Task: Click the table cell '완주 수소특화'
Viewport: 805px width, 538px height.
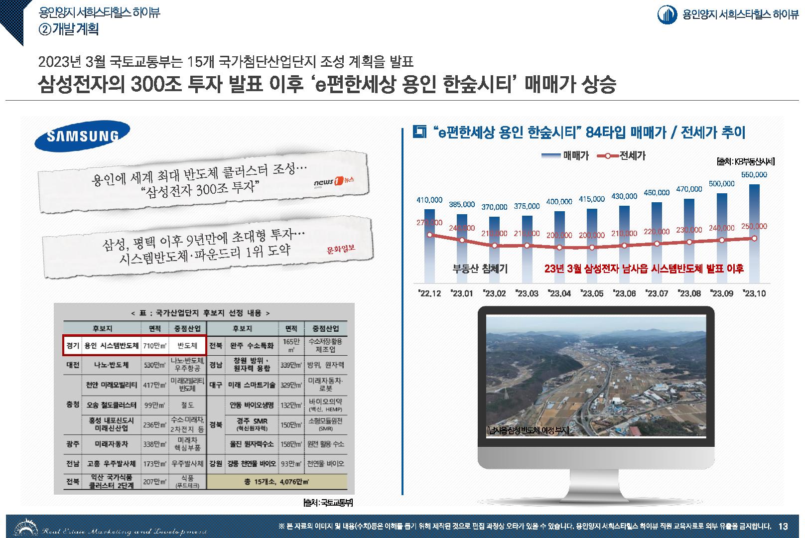Action: tap(251, 345)
